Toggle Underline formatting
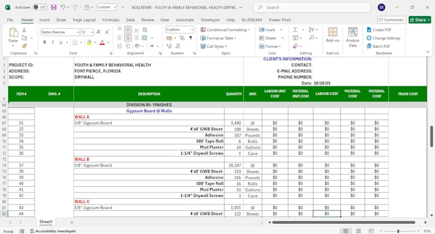This screenshot has width=435, height=234. tap(60, 42)
